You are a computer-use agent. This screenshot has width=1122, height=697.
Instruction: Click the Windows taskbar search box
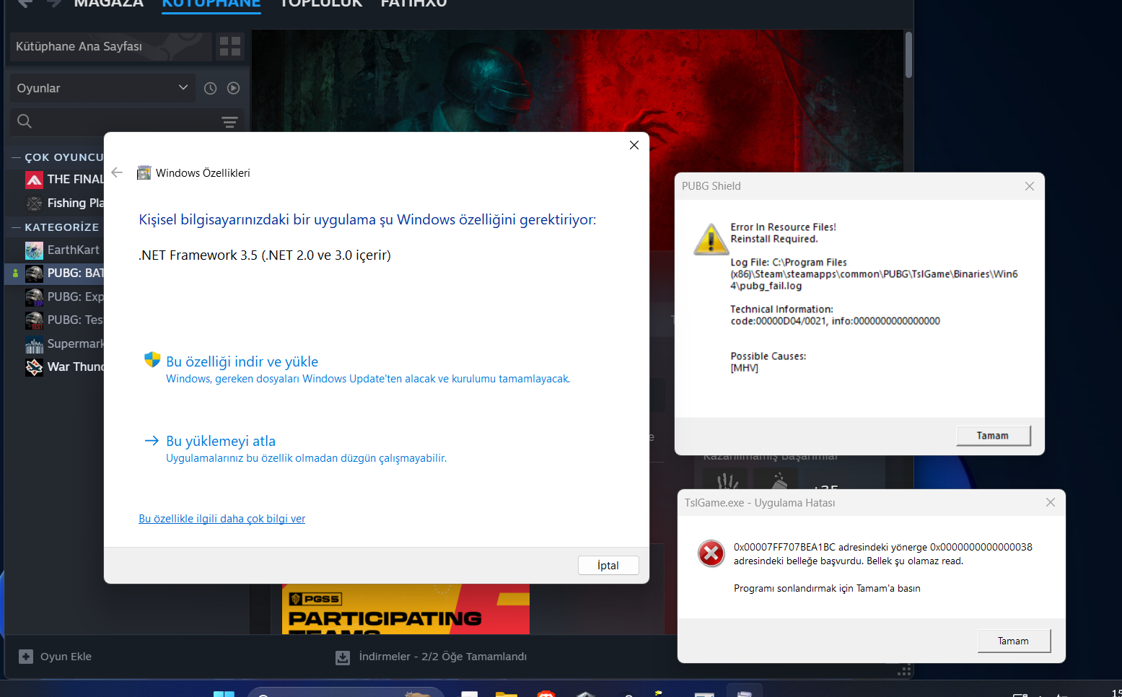pos(346,693)
